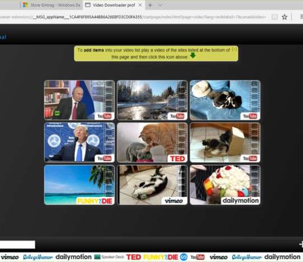Select the Video Downloader prof tab
The image size is (303, 262).
[113, 5]
